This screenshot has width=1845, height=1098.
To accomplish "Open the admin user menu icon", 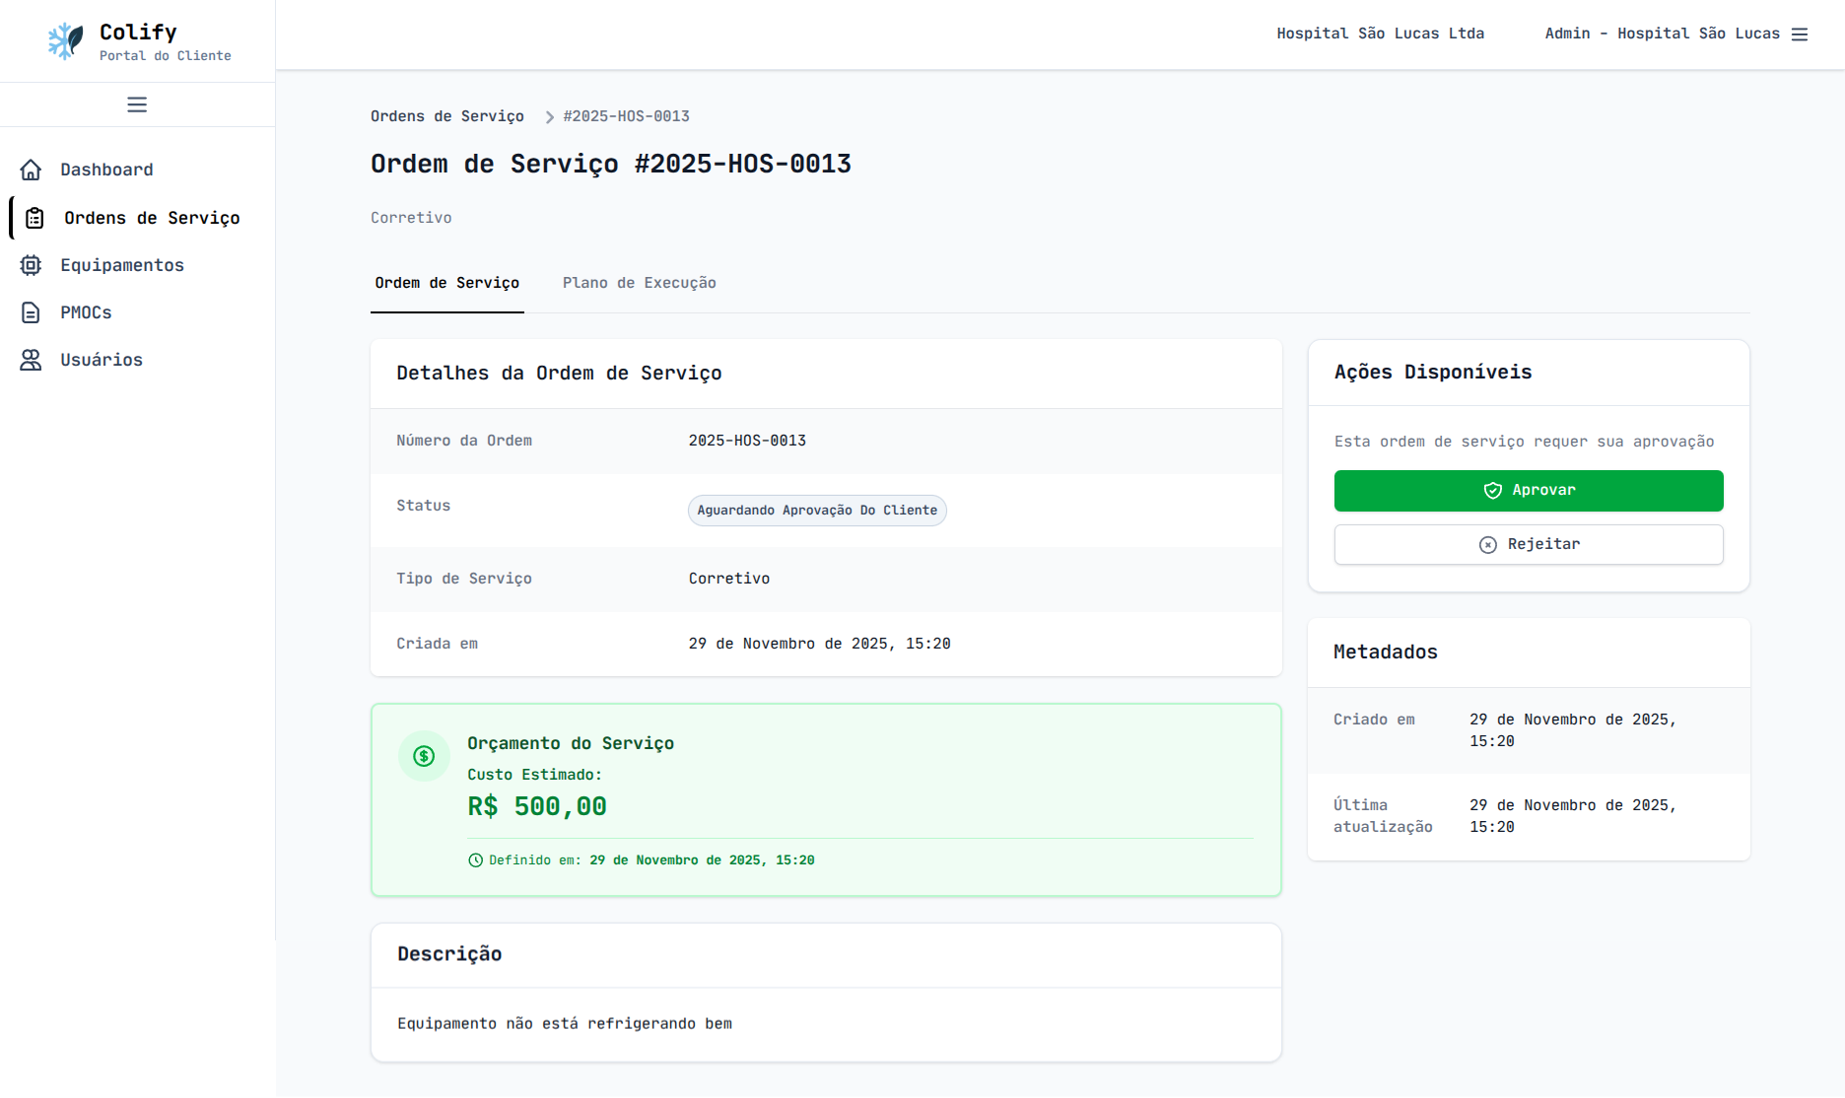I will coord(1800,34).
